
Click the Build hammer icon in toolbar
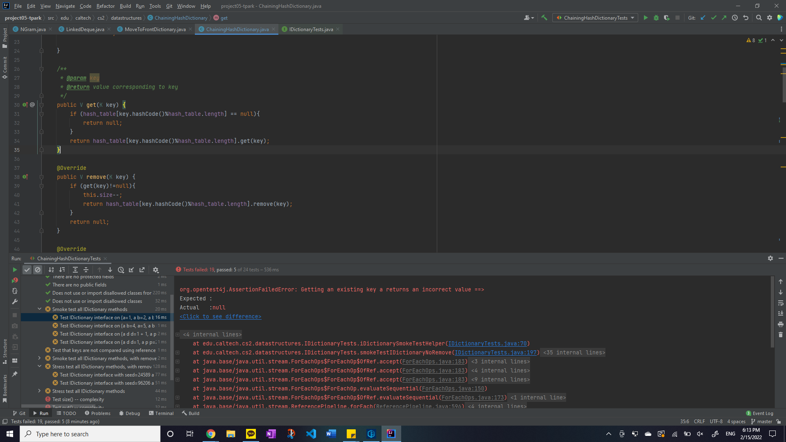point(544,18)
